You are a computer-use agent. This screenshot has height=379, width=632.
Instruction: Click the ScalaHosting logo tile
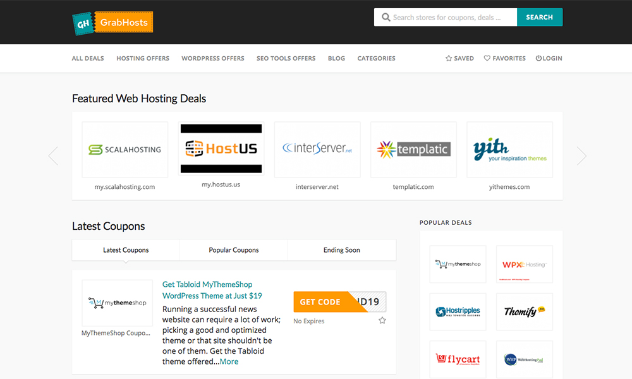pyautogui.click(x=125, y=150)
